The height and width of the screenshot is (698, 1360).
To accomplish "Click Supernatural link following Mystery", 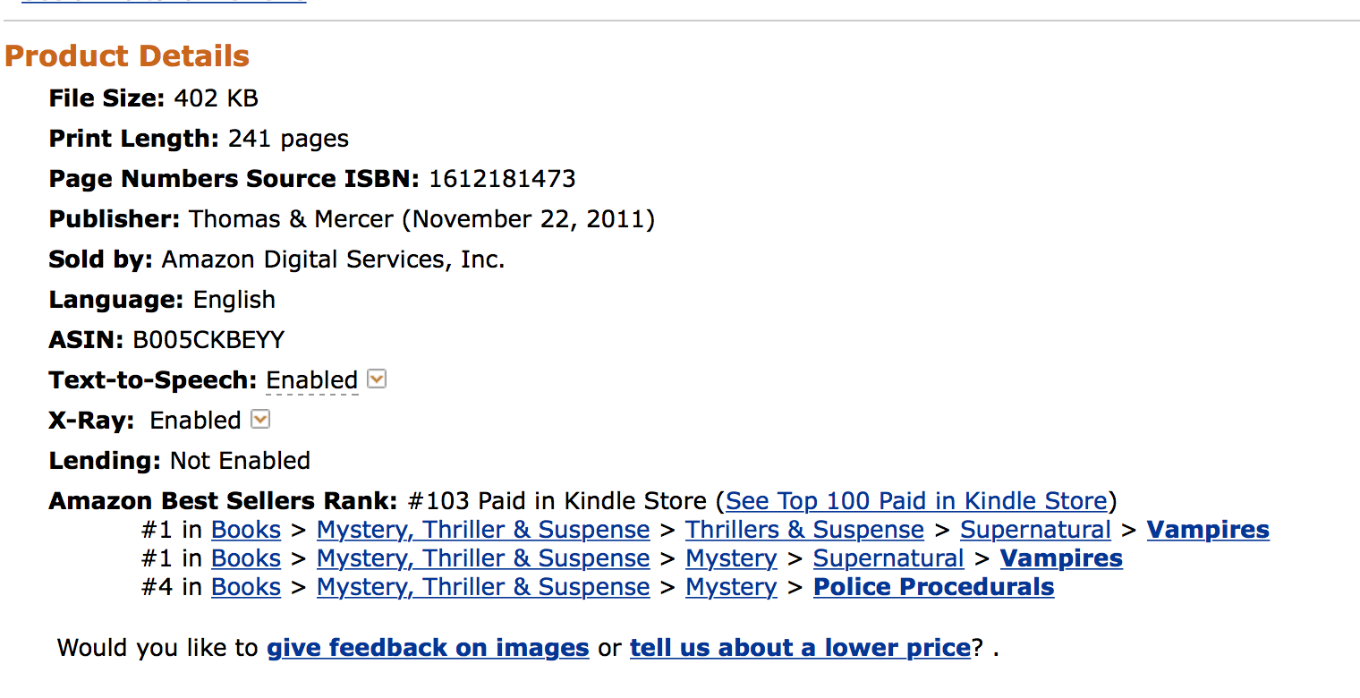I will [888, 558].
